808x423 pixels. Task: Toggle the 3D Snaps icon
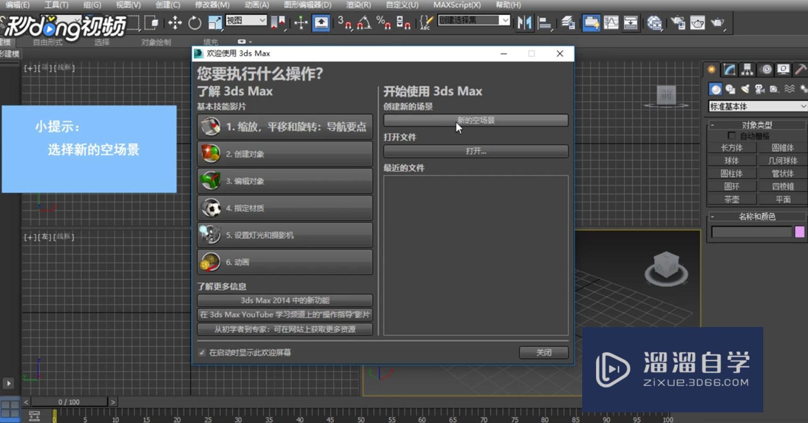[345, 22]
